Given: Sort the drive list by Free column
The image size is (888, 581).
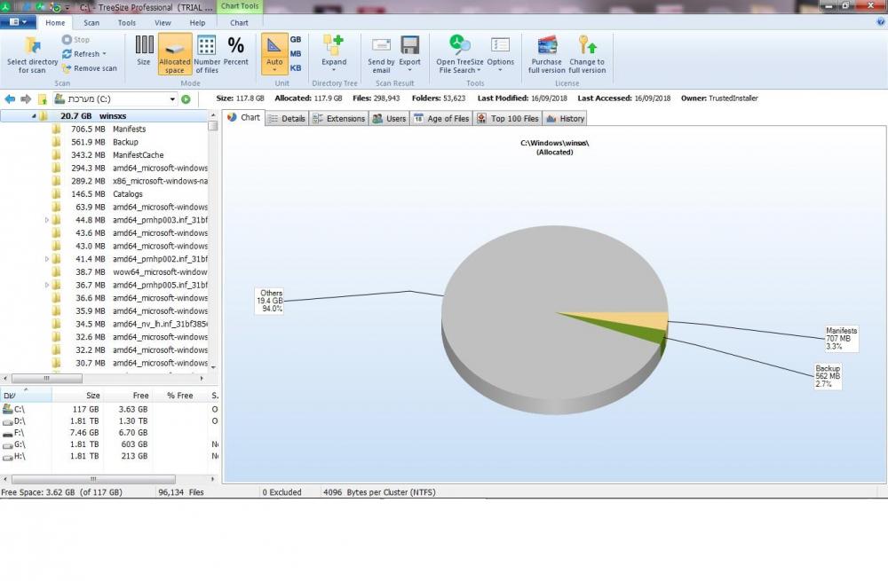Looking at the screenshot, I should click(x=127, y=396).
